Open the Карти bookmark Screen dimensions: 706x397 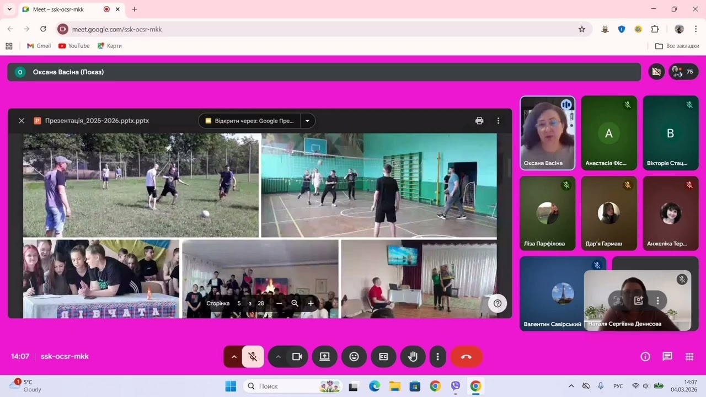pyautogui.click(x=109, y=46)
